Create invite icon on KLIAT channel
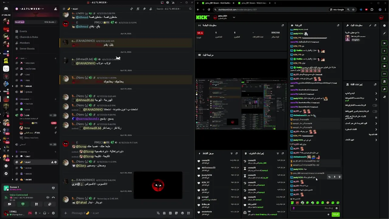Viewport: 389px width, 219px height. click(x=52, y=162)
